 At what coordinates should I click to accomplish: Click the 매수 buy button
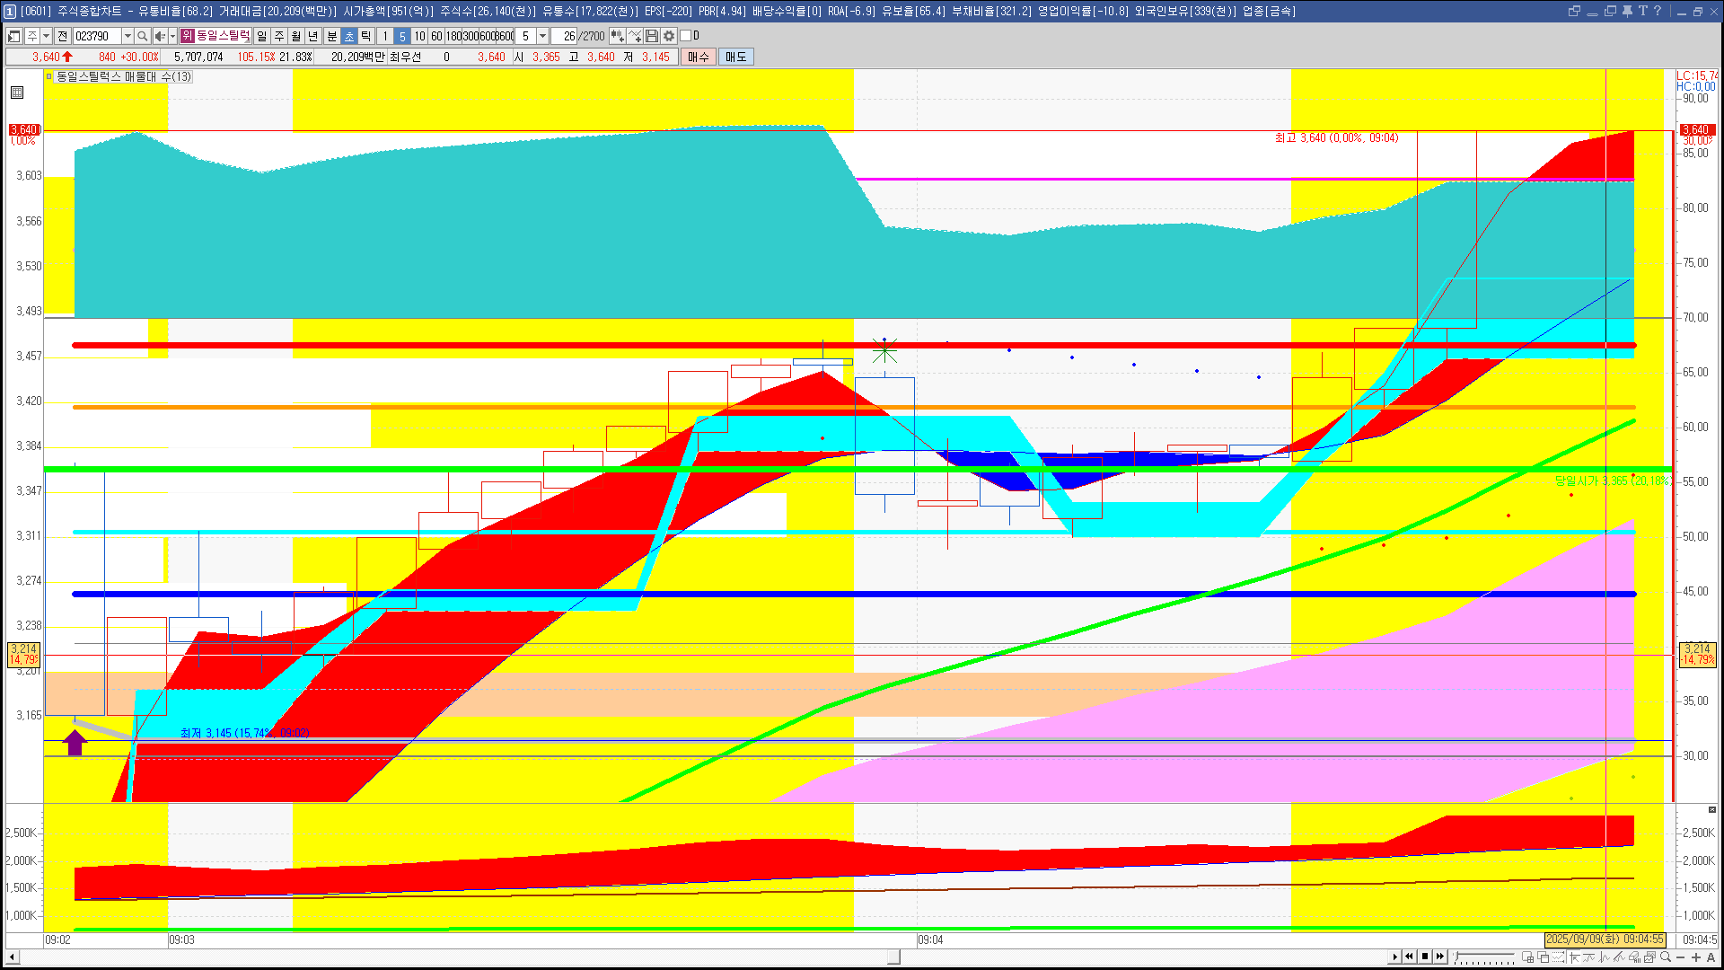[699, 57]
